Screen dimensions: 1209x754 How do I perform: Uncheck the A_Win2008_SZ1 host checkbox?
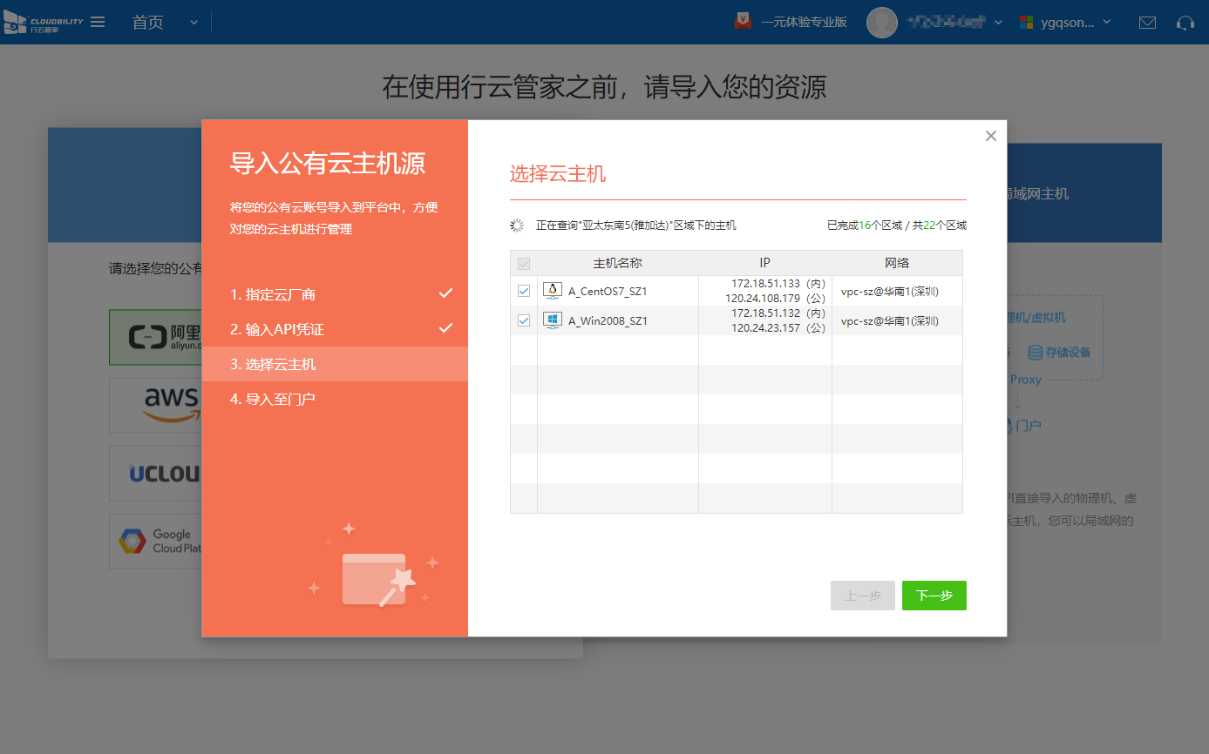(x=524, y=320)
